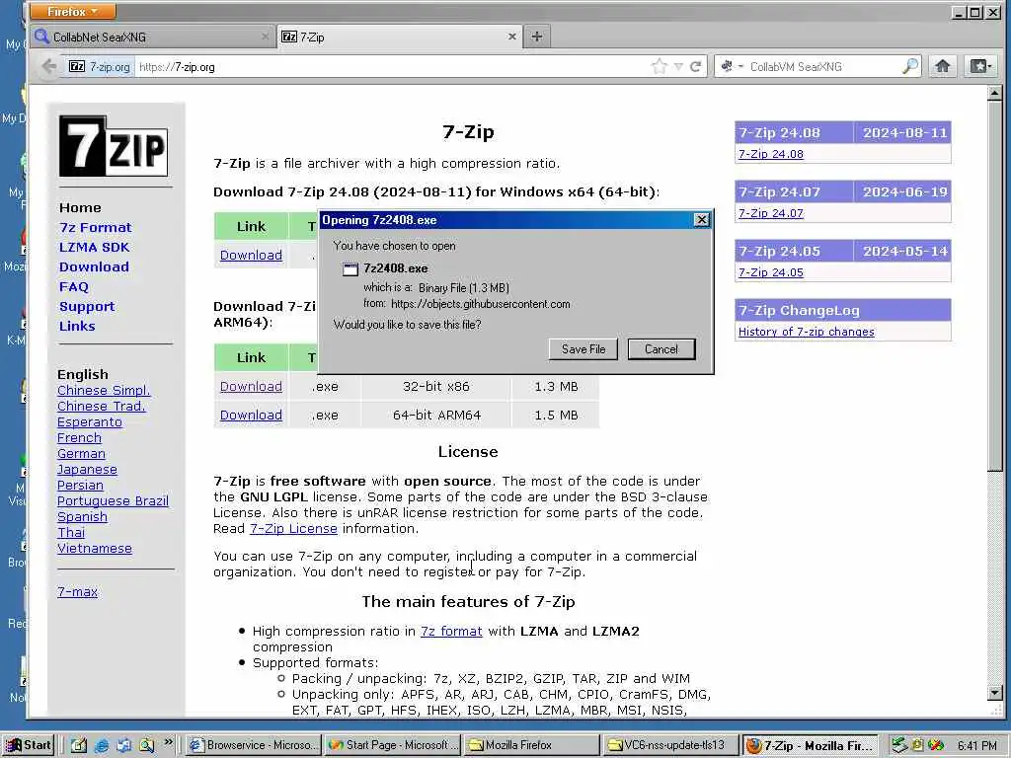Click Download link in the first table
Screen dimensions: 1011x758
pos(251,256)
